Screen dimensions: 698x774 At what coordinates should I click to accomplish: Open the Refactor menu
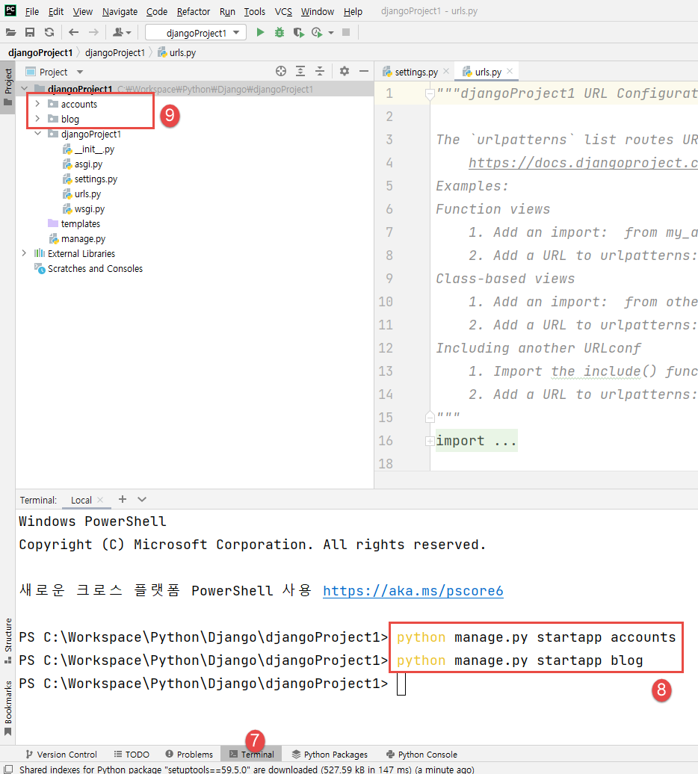tap(194, 11)
